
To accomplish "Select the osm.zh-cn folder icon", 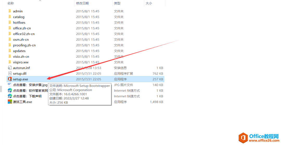I will tap(10, 39).
